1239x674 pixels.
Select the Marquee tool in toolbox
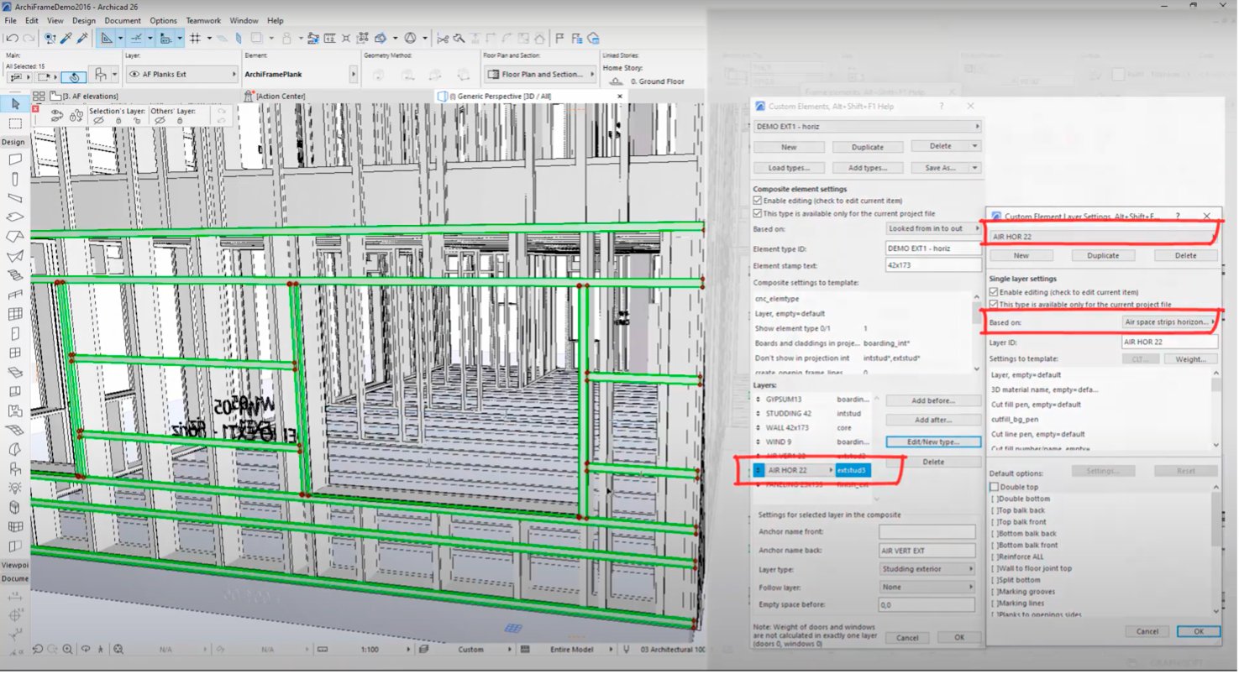(x=14, y=123)
